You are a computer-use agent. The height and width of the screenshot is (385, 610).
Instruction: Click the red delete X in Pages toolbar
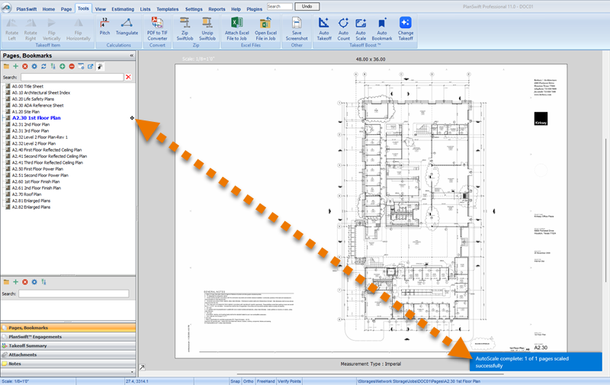click(x=25, y=66)
